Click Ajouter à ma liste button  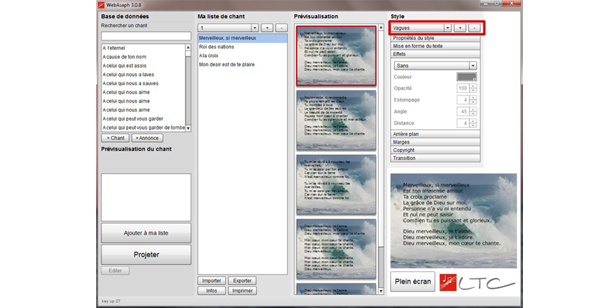tap(146, 233)
